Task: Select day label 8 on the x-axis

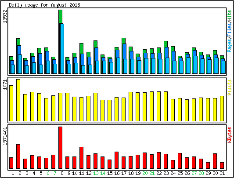Action: (x=62, y=173)
